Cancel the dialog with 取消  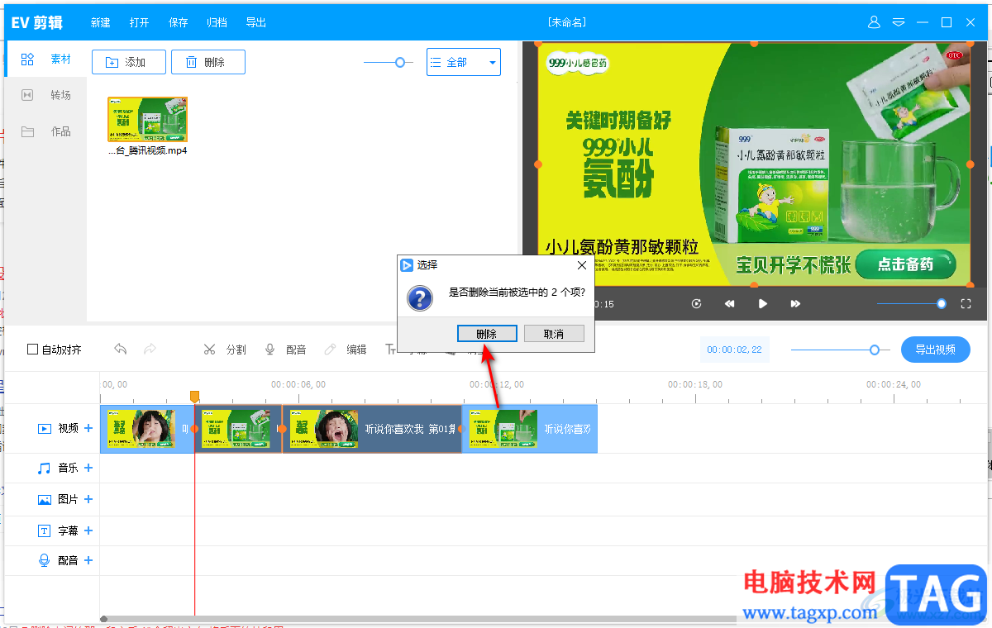coord(554,334)
